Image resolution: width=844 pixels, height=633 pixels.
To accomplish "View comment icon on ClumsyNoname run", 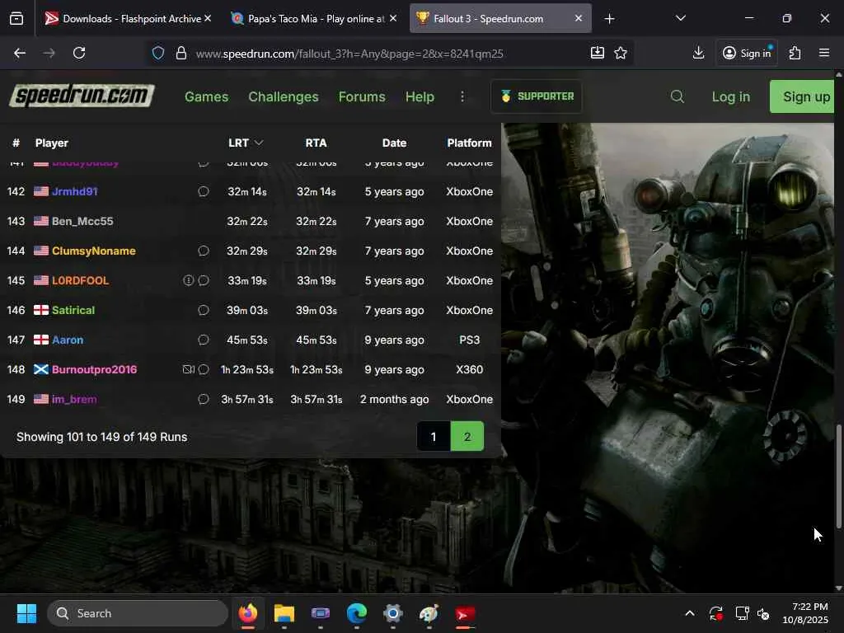I will [203, 251].
